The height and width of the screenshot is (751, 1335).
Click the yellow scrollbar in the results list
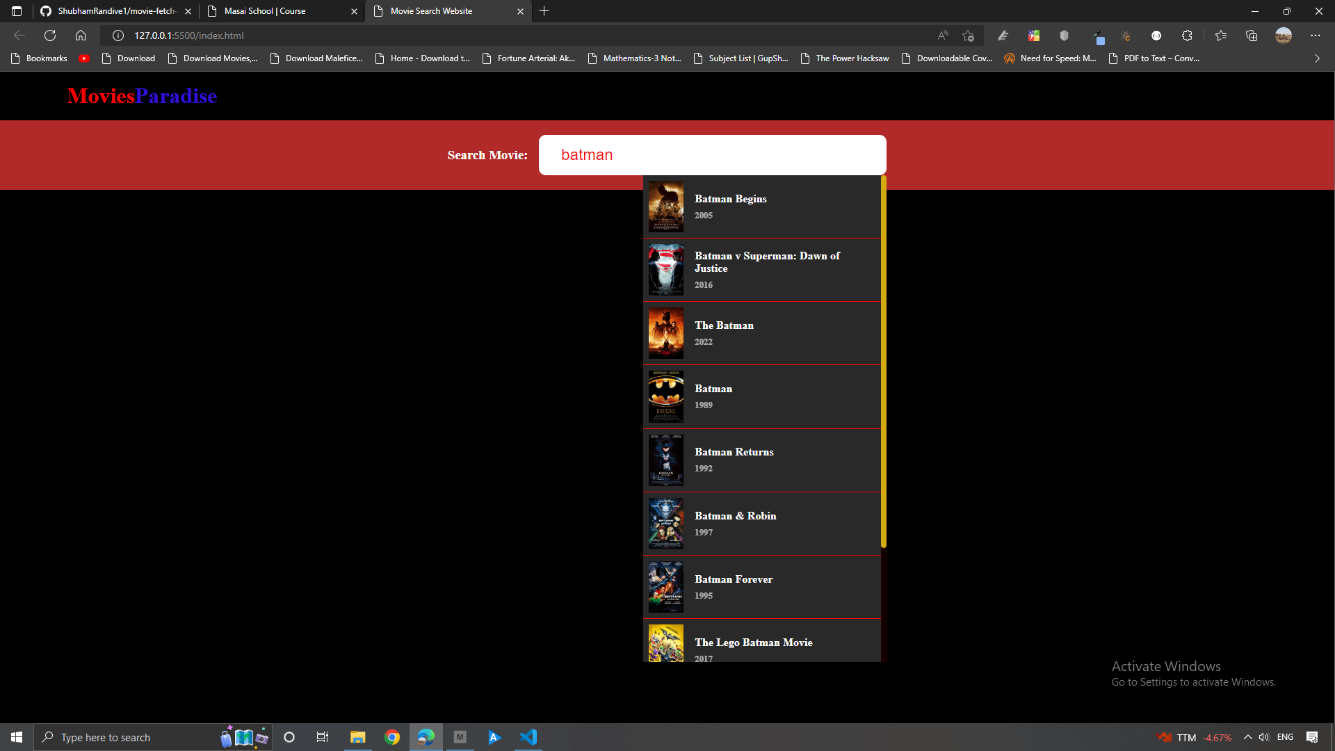[x=882, y=362]
